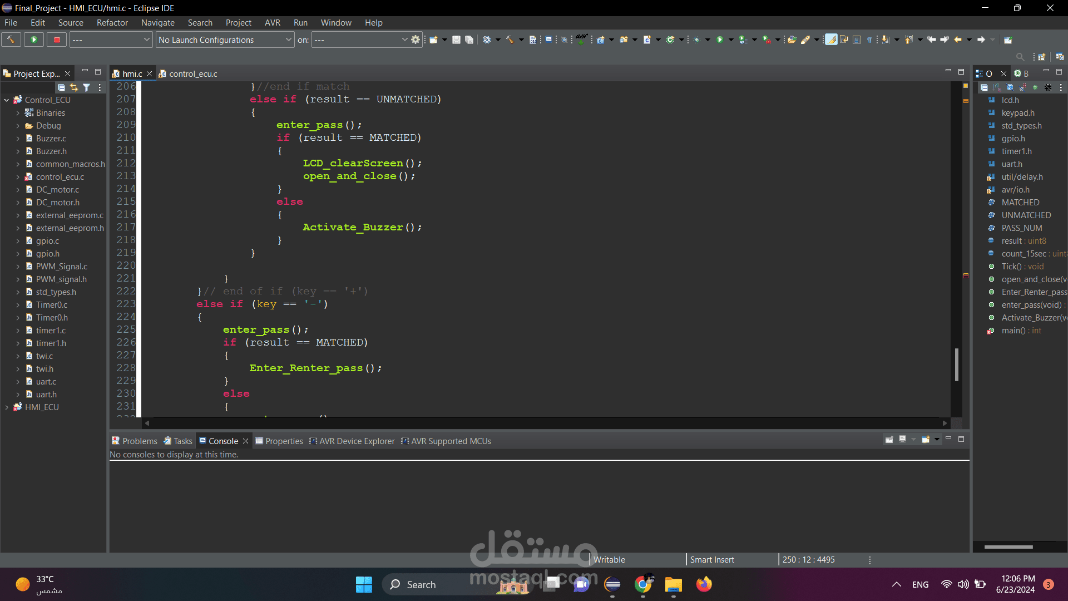Click the Build hammer button in launch bar
Image resolution: width=1068 pixels, height=601 pixels.
click(11, 40)
